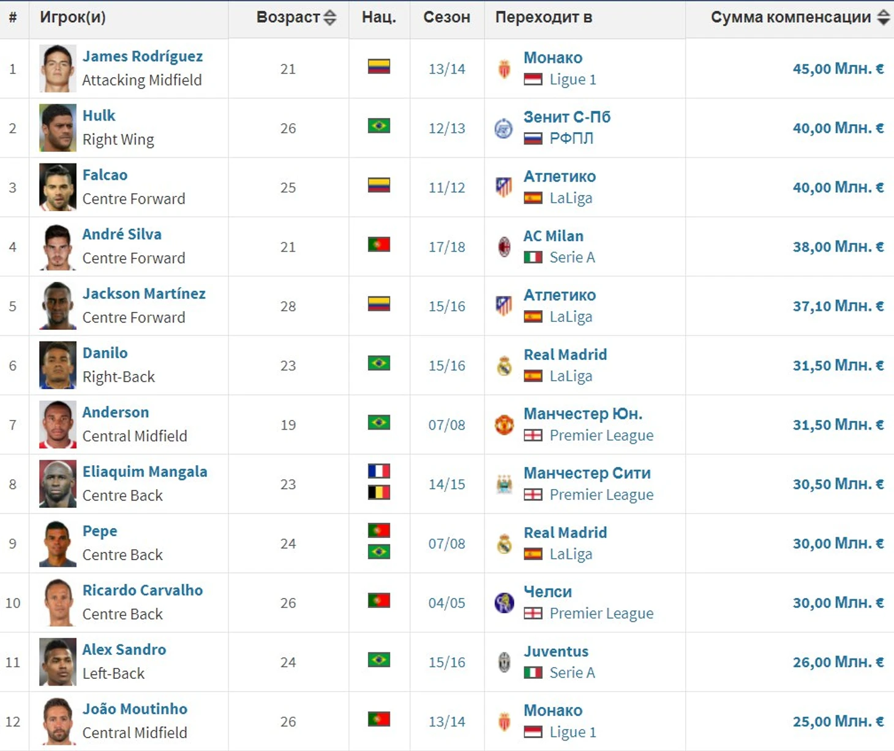Viewport: 894px width, 751px height.
Task: Click Brazil flag in Hulk's row
Action: [379, 126]
